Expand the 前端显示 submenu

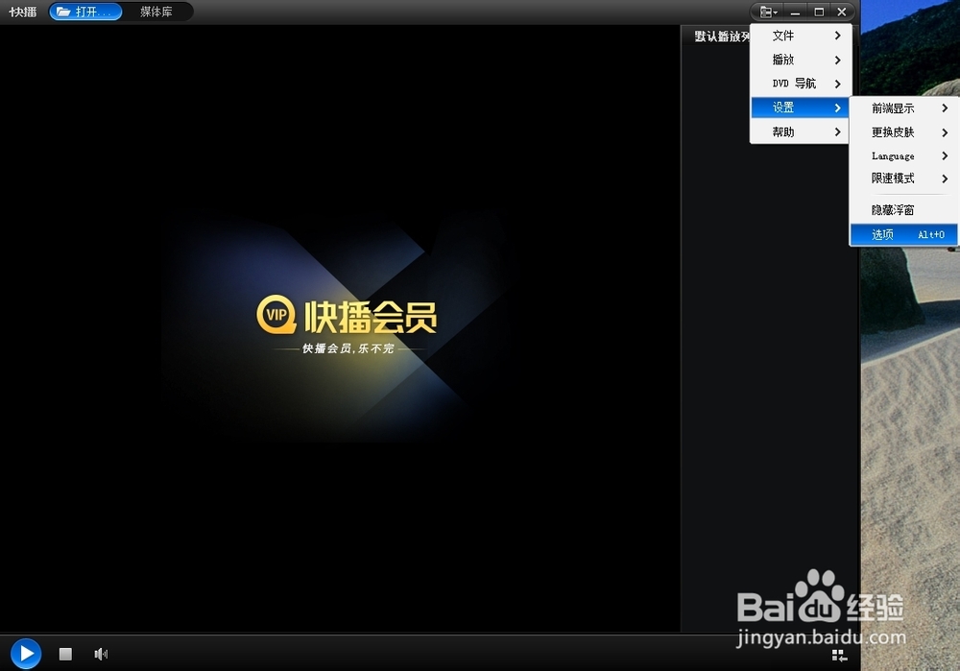click(x=903, y=108)
